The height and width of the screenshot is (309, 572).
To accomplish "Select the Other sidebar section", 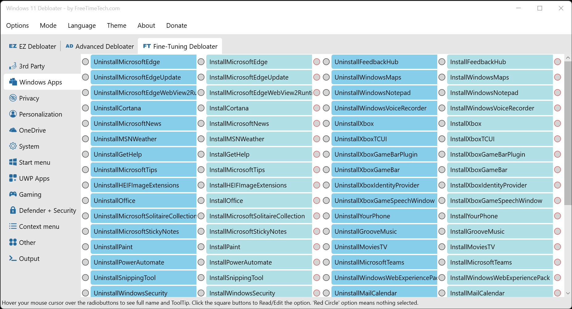I will point(27,242).
